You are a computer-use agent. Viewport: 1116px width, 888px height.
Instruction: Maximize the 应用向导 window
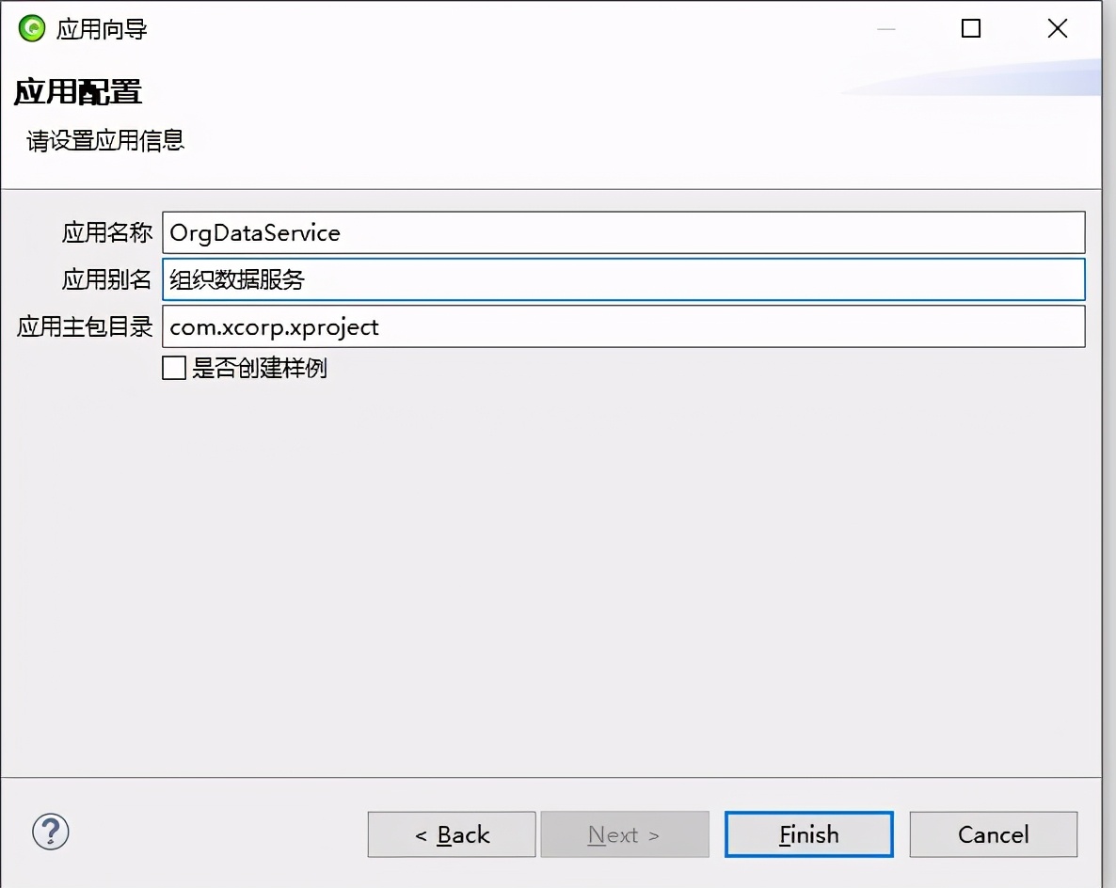pyautogui.click(x=971, y=28)
